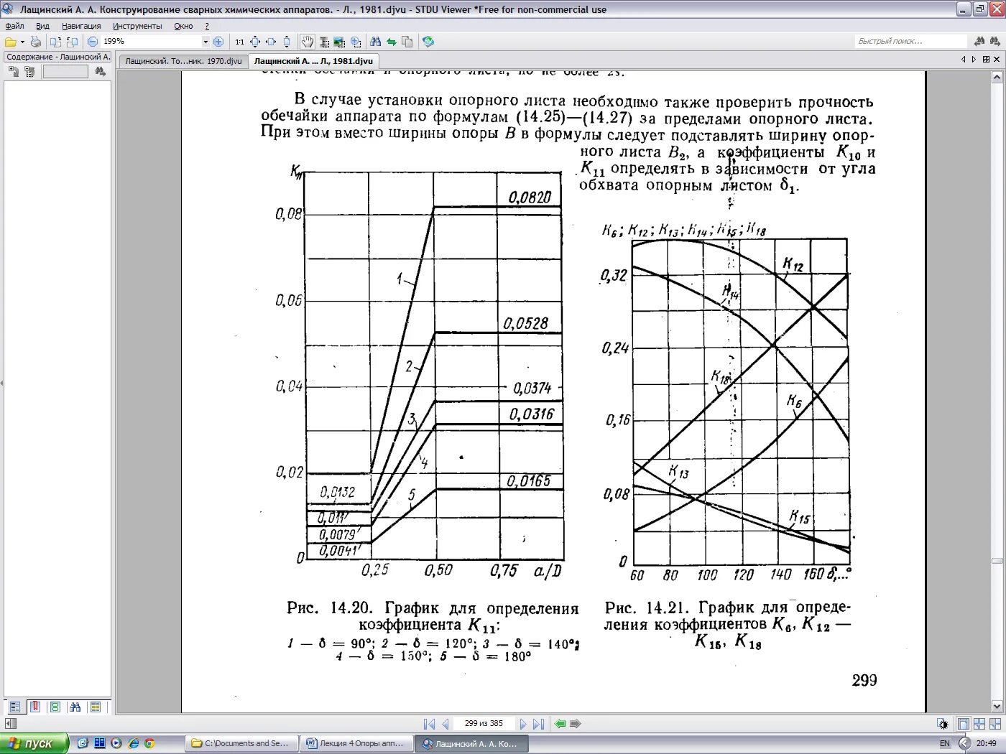This screenshot has height=754, width=1006.
Task: Open the recent files dropdown arrow next to the folder icon
Action: tap(22, 42)
